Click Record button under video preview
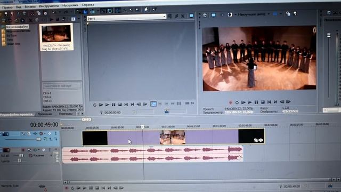 tap(231, 102)
